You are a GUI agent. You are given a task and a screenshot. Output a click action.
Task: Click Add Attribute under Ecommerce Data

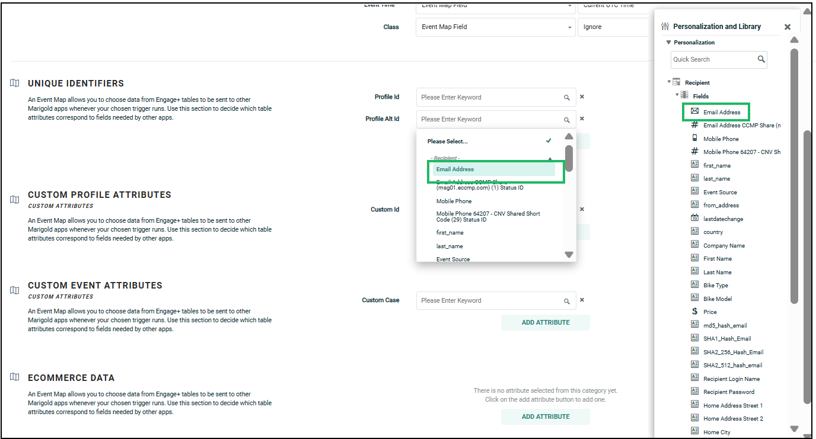pos(545,416)
